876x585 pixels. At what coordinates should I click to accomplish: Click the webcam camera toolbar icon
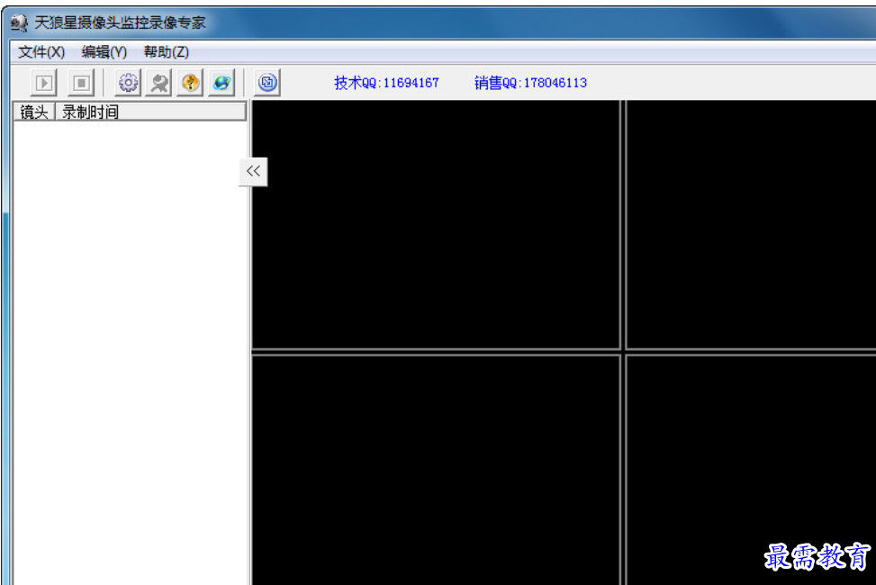click(x=159, y=83)
